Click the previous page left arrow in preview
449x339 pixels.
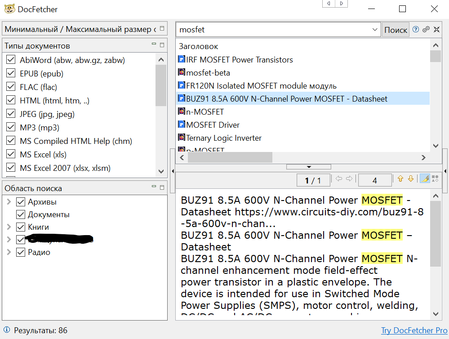tap(339, 179)
